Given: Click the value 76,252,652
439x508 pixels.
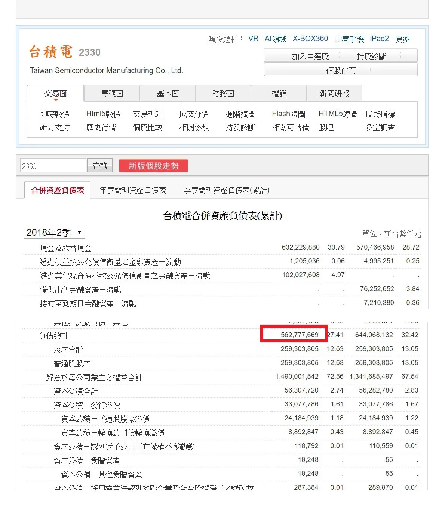Looking at the screenshot, I should [x=377, y=289].
